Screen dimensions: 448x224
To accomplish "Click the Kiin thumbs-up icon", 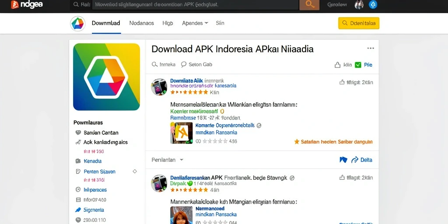I will pos(338,65).
